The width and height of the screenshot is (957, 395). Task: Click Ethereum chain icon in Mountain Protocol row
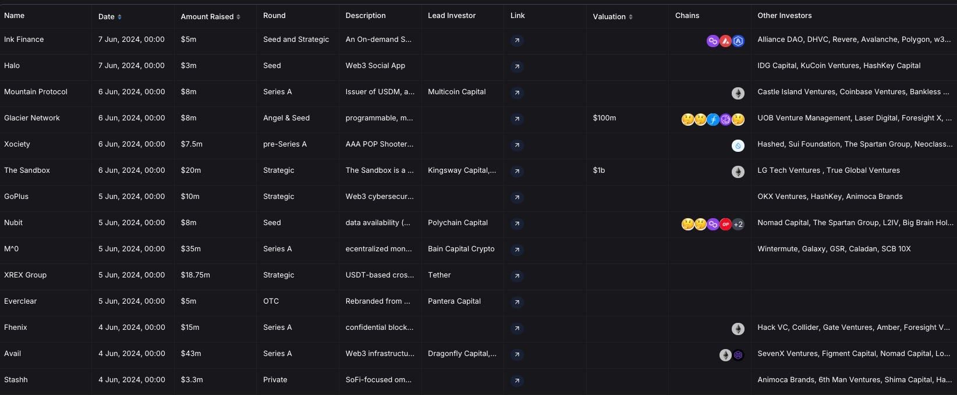738,93
